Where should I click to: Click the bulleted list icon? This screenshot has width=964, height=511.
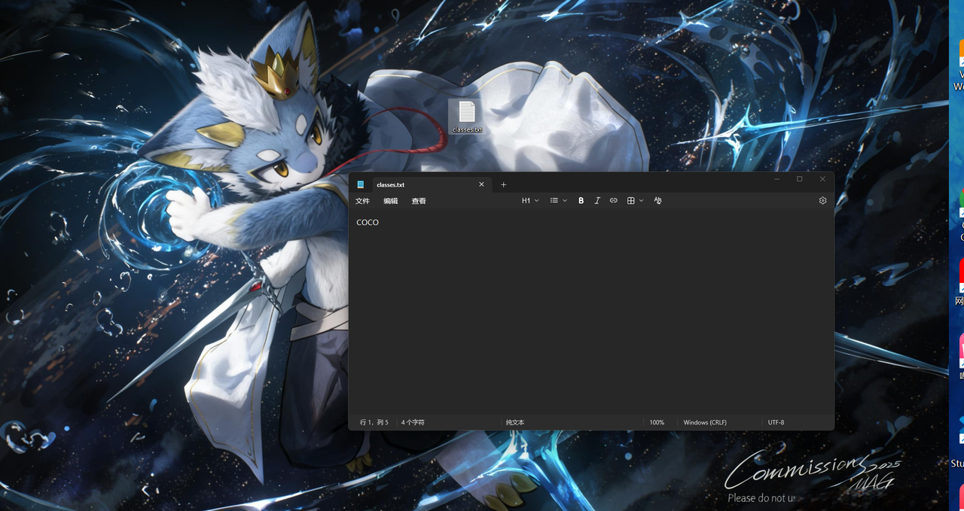[x=554, y=201]
